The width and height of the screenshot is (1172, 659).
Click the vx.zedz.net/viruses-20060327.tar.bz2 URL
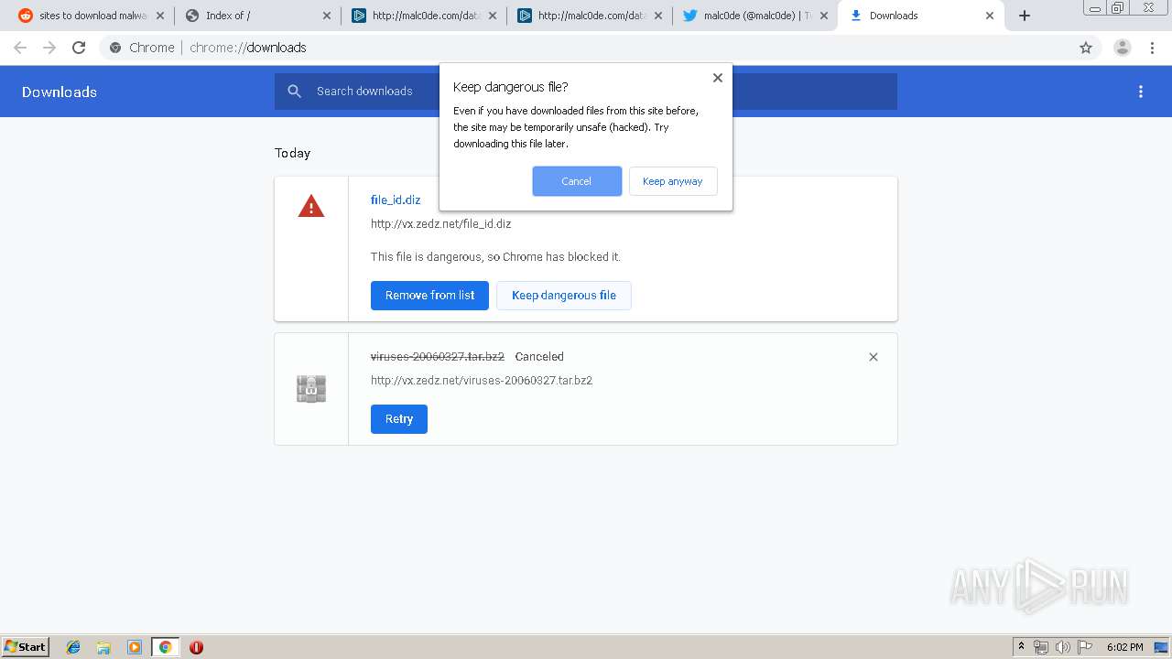[482, 381]
